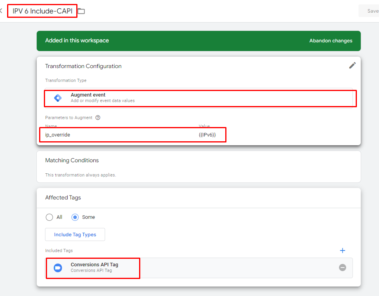Click the help icon next to Parameters to Augment
This screenshot has height=296, width=379.
pos(97,118)
